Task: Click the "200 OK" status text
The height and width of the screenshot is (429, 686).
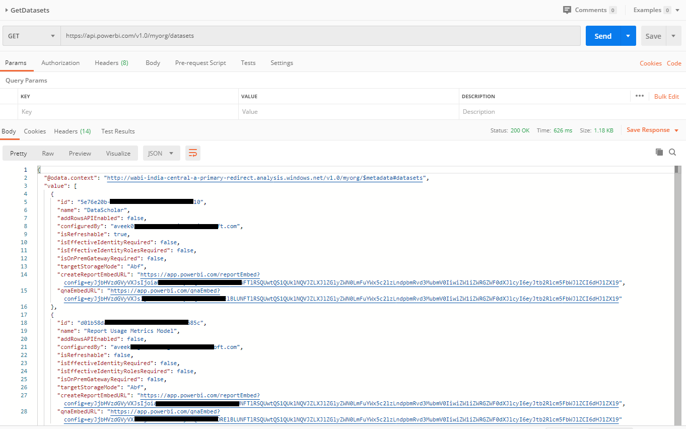Action: [520, 130]
